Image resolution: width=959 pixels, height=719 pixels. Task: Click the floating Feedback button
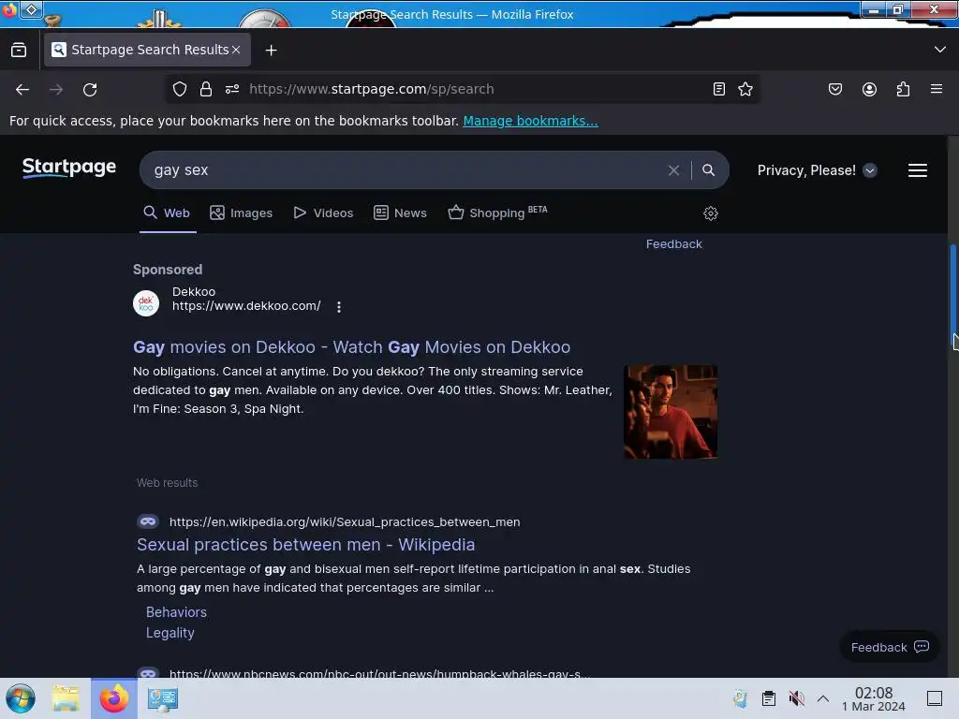(889, 647)
